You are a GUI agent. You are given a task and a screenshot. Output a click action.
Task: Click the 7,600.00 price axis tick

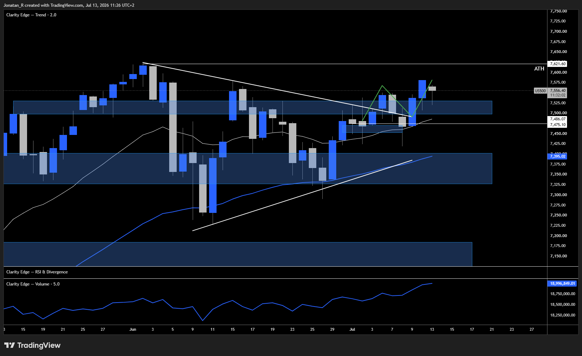pyautogui.click(x=558, y=72)
